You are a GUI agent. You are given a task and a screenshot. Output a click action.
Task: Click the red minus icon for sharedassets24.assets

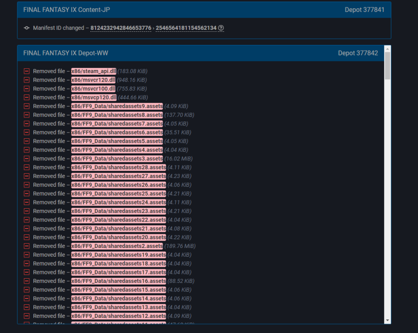pyautogui.click(x=27, y=202)
